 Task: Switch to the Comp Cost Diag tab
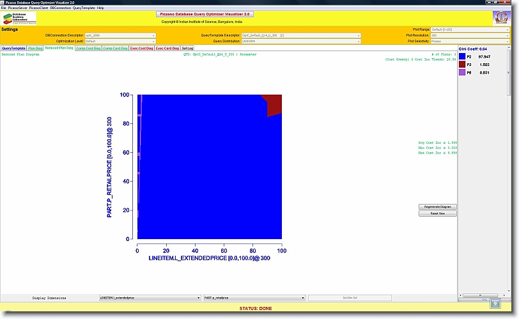[x=88, y=48]
